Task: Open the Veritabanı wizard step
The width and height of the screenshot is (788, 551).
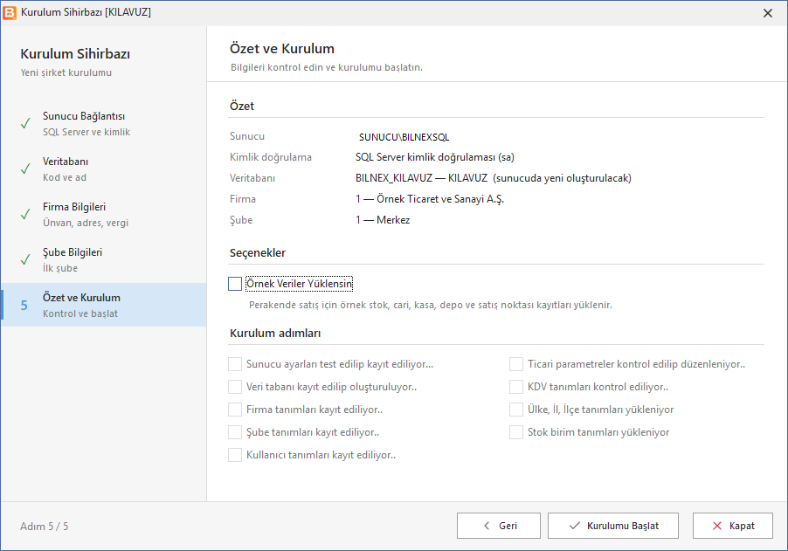Action: (104, 169)
